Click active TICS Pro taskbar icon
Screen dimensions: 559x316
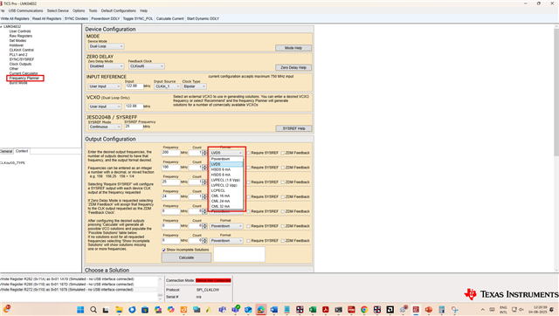click(416, 310)
